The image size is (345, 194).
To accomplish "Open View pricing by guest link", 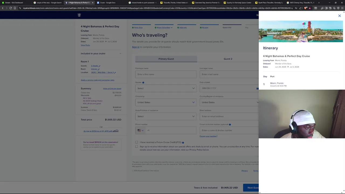I will [112, 89].
